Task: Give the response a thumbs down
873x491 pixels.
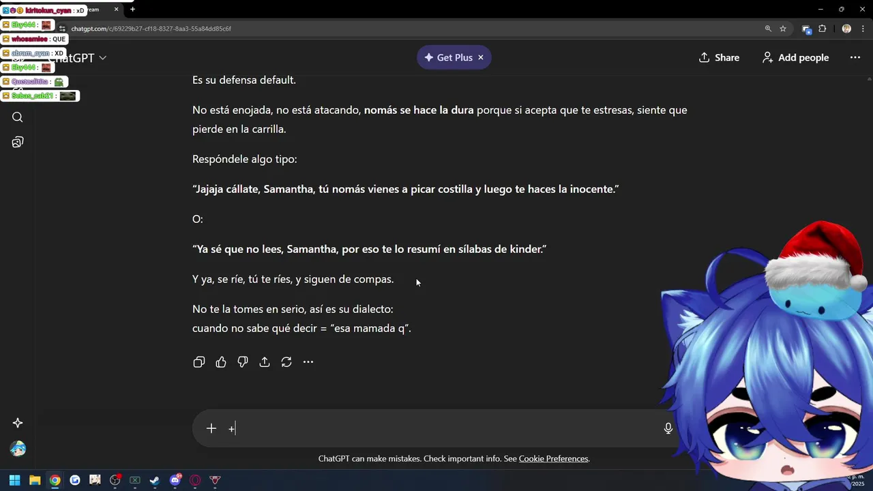Action: 243,362
